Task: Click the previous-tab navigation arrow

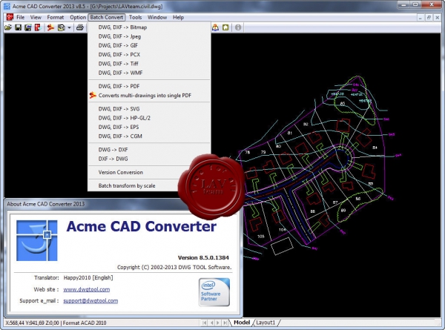Action: [x=211, y=323]
